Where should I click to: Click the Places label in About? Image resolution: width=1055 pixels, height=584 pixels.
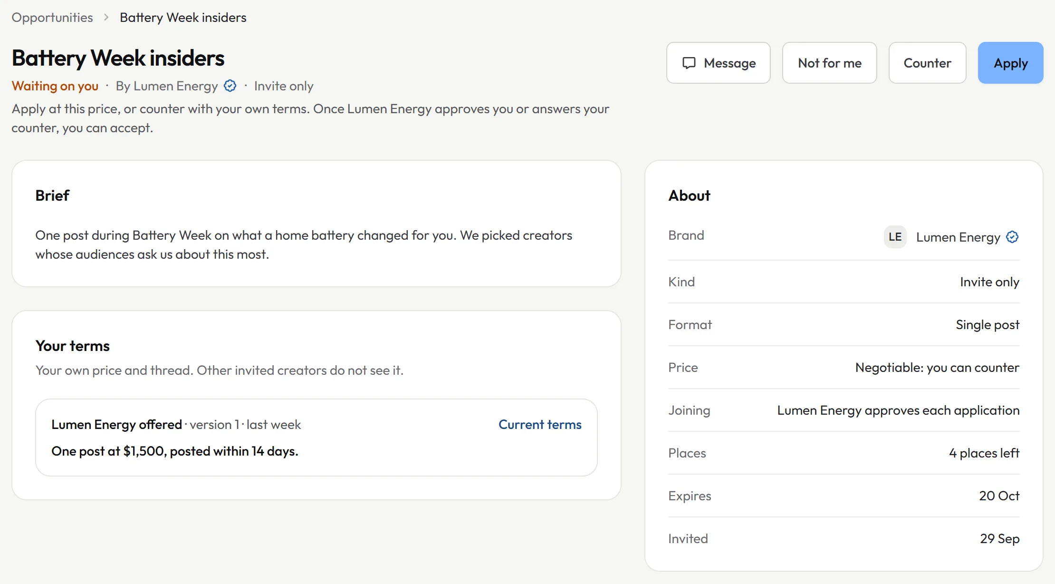(687, 453)
